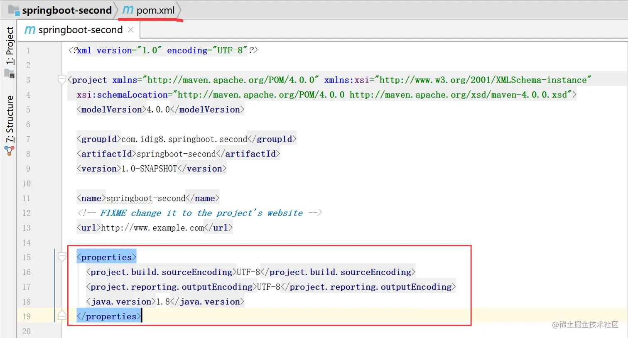Click the Structure tool window icon

tap(10, 151)
